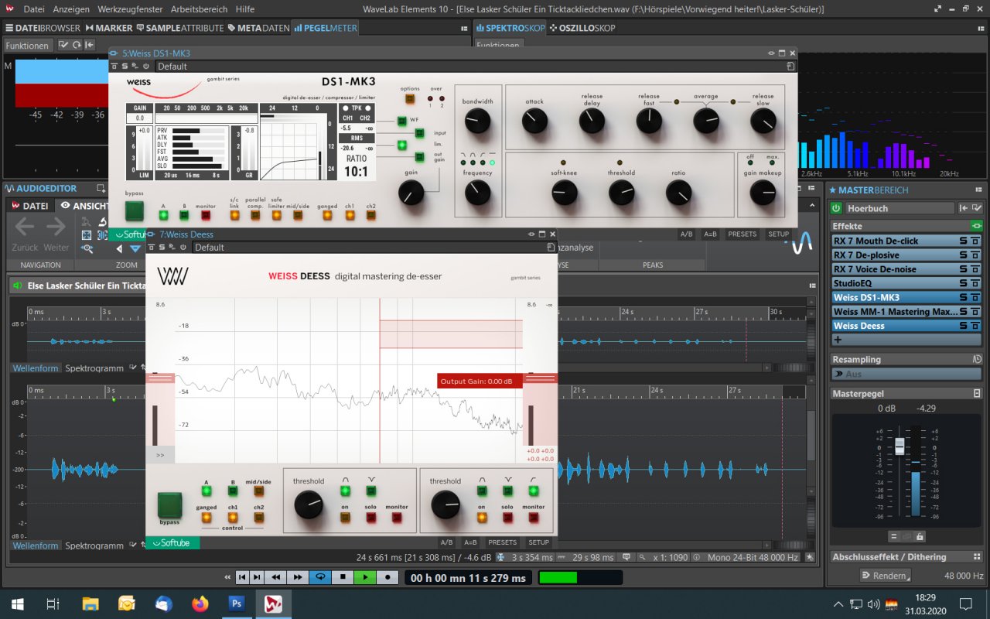Toggle the safe limiter switch in DS1-MK3
Image resolution: width=990 pixels, height=619 pixels.
point(276,215)
